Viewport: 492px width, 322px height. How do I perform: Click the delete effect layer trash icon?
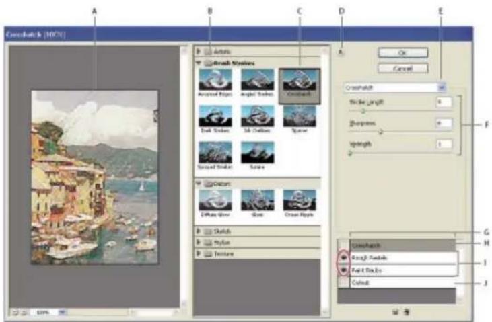coord(407,312)
